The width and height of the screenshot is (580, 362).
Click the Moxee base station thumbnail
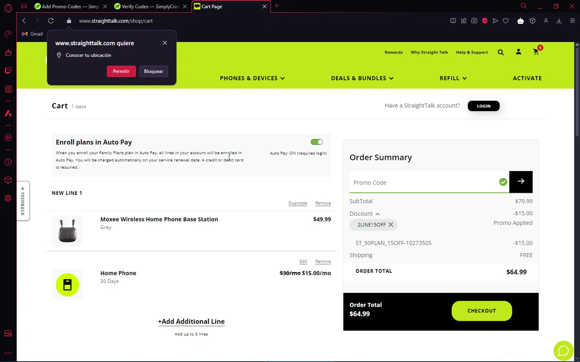tap(67, 231)
